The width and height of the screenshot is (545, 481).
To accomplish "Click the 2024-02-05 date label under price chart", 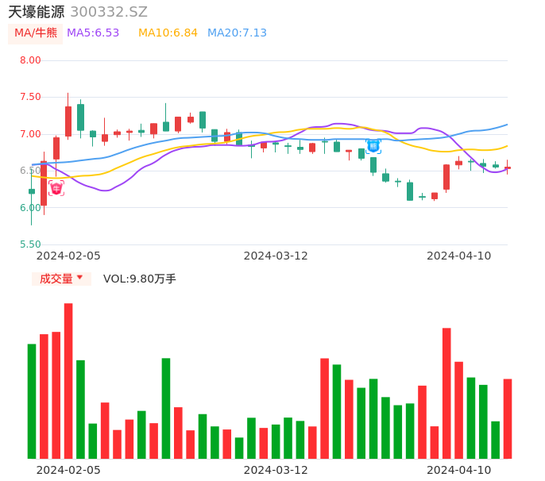I will [68, 256].
